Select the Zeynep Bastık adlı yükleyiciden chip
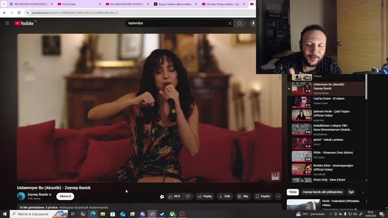 pos(323,192)
